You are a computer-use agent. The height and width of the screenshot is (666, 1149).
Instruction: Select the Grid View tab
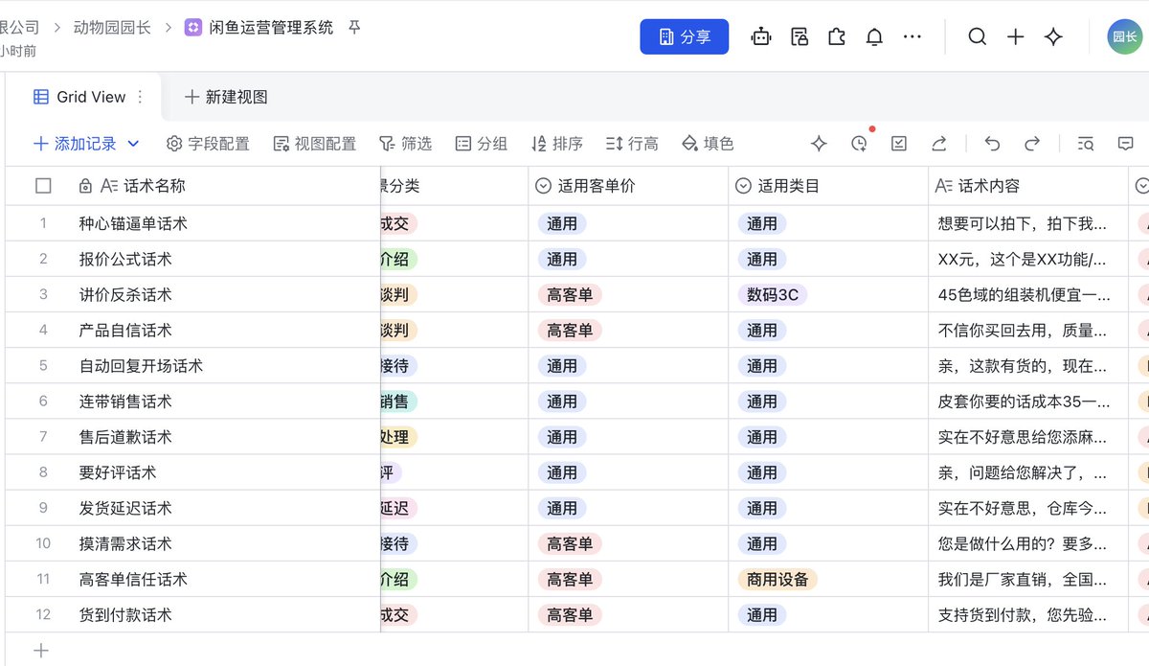79,97
